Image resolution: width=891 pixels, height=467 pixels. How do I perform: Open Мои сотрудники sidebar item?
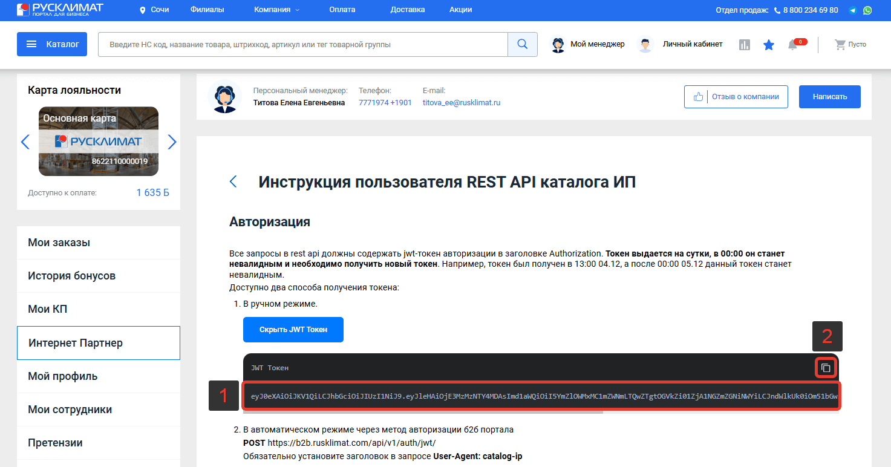(99, 410)
